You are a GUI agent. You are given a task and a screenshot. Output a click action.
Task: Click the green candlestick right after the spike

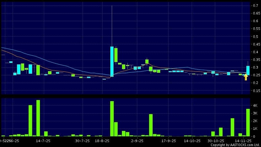coord(116,55)
